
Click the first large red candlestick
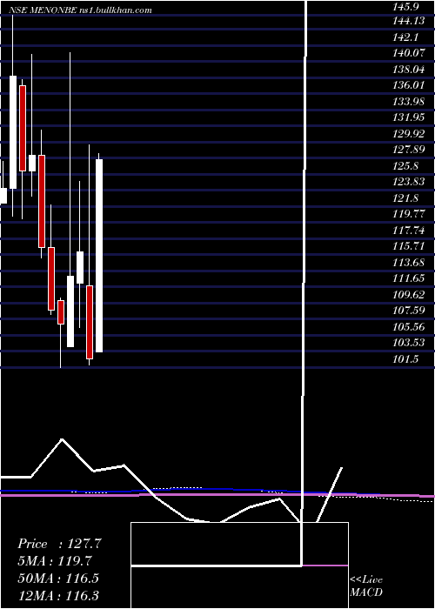pyautogui.click(x=23, y=128)
